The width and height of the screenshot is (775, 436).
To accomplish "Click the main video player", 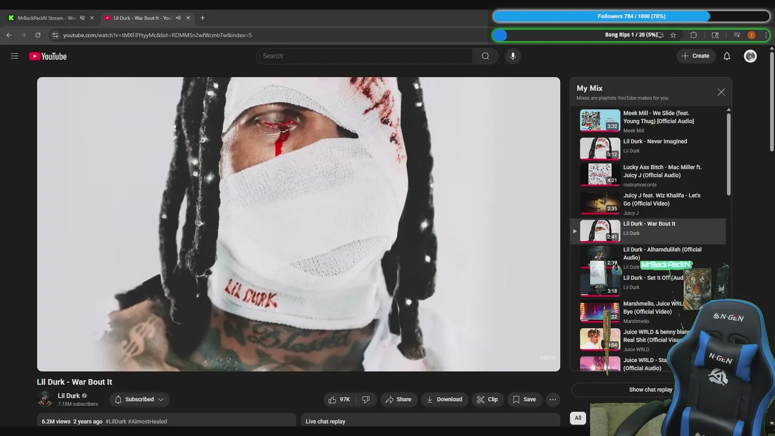I will coord(298,224).
